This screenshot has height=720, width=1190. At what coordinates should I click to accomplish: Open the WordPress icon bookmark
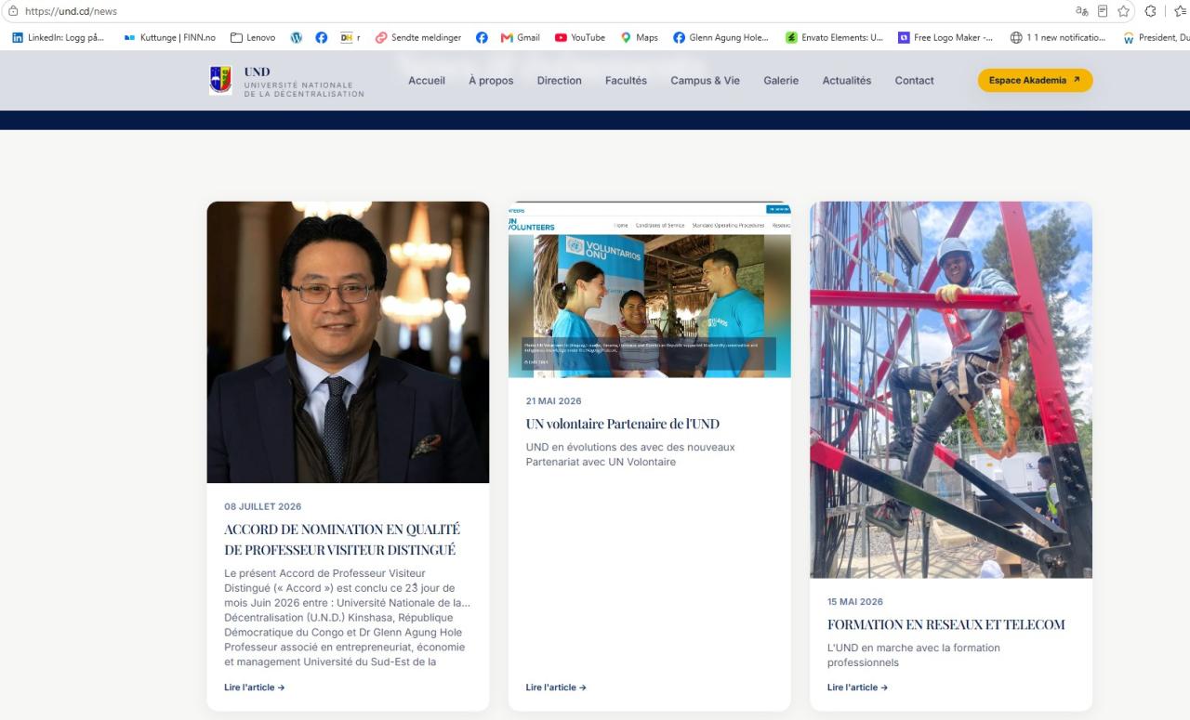[297, 38]
